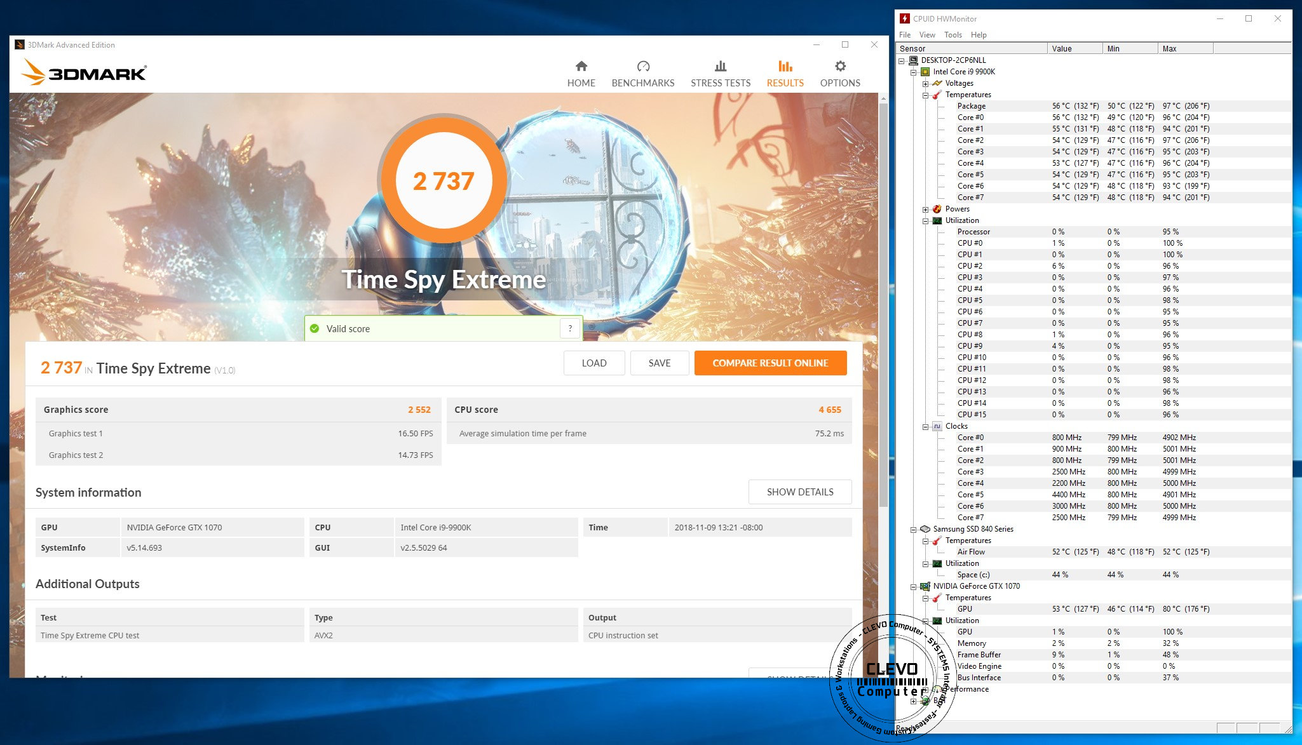Click the SSD Temperatures thermometer icon
The height and width of the screenshot is (745, 1302).
937,540
